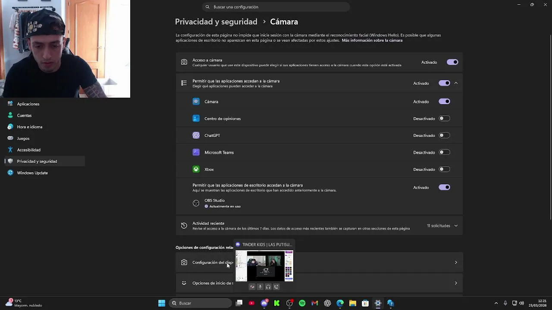The height and width of the screenshot is (310, 552).
Task: Click the face icon beside Opciones de inicio de sesión
Action: pos(184,283)
